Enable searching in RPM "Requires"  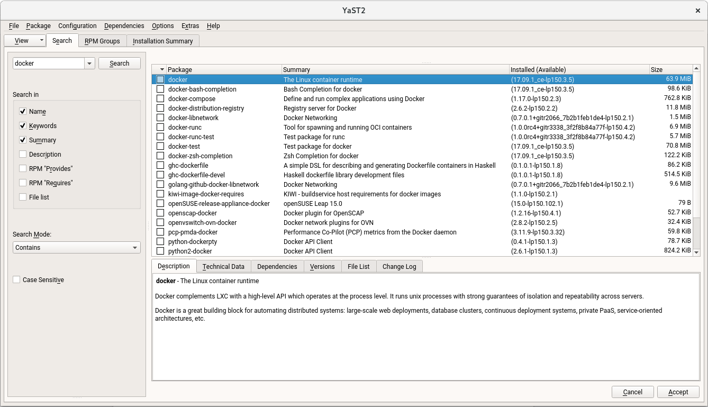click(23, 183)
